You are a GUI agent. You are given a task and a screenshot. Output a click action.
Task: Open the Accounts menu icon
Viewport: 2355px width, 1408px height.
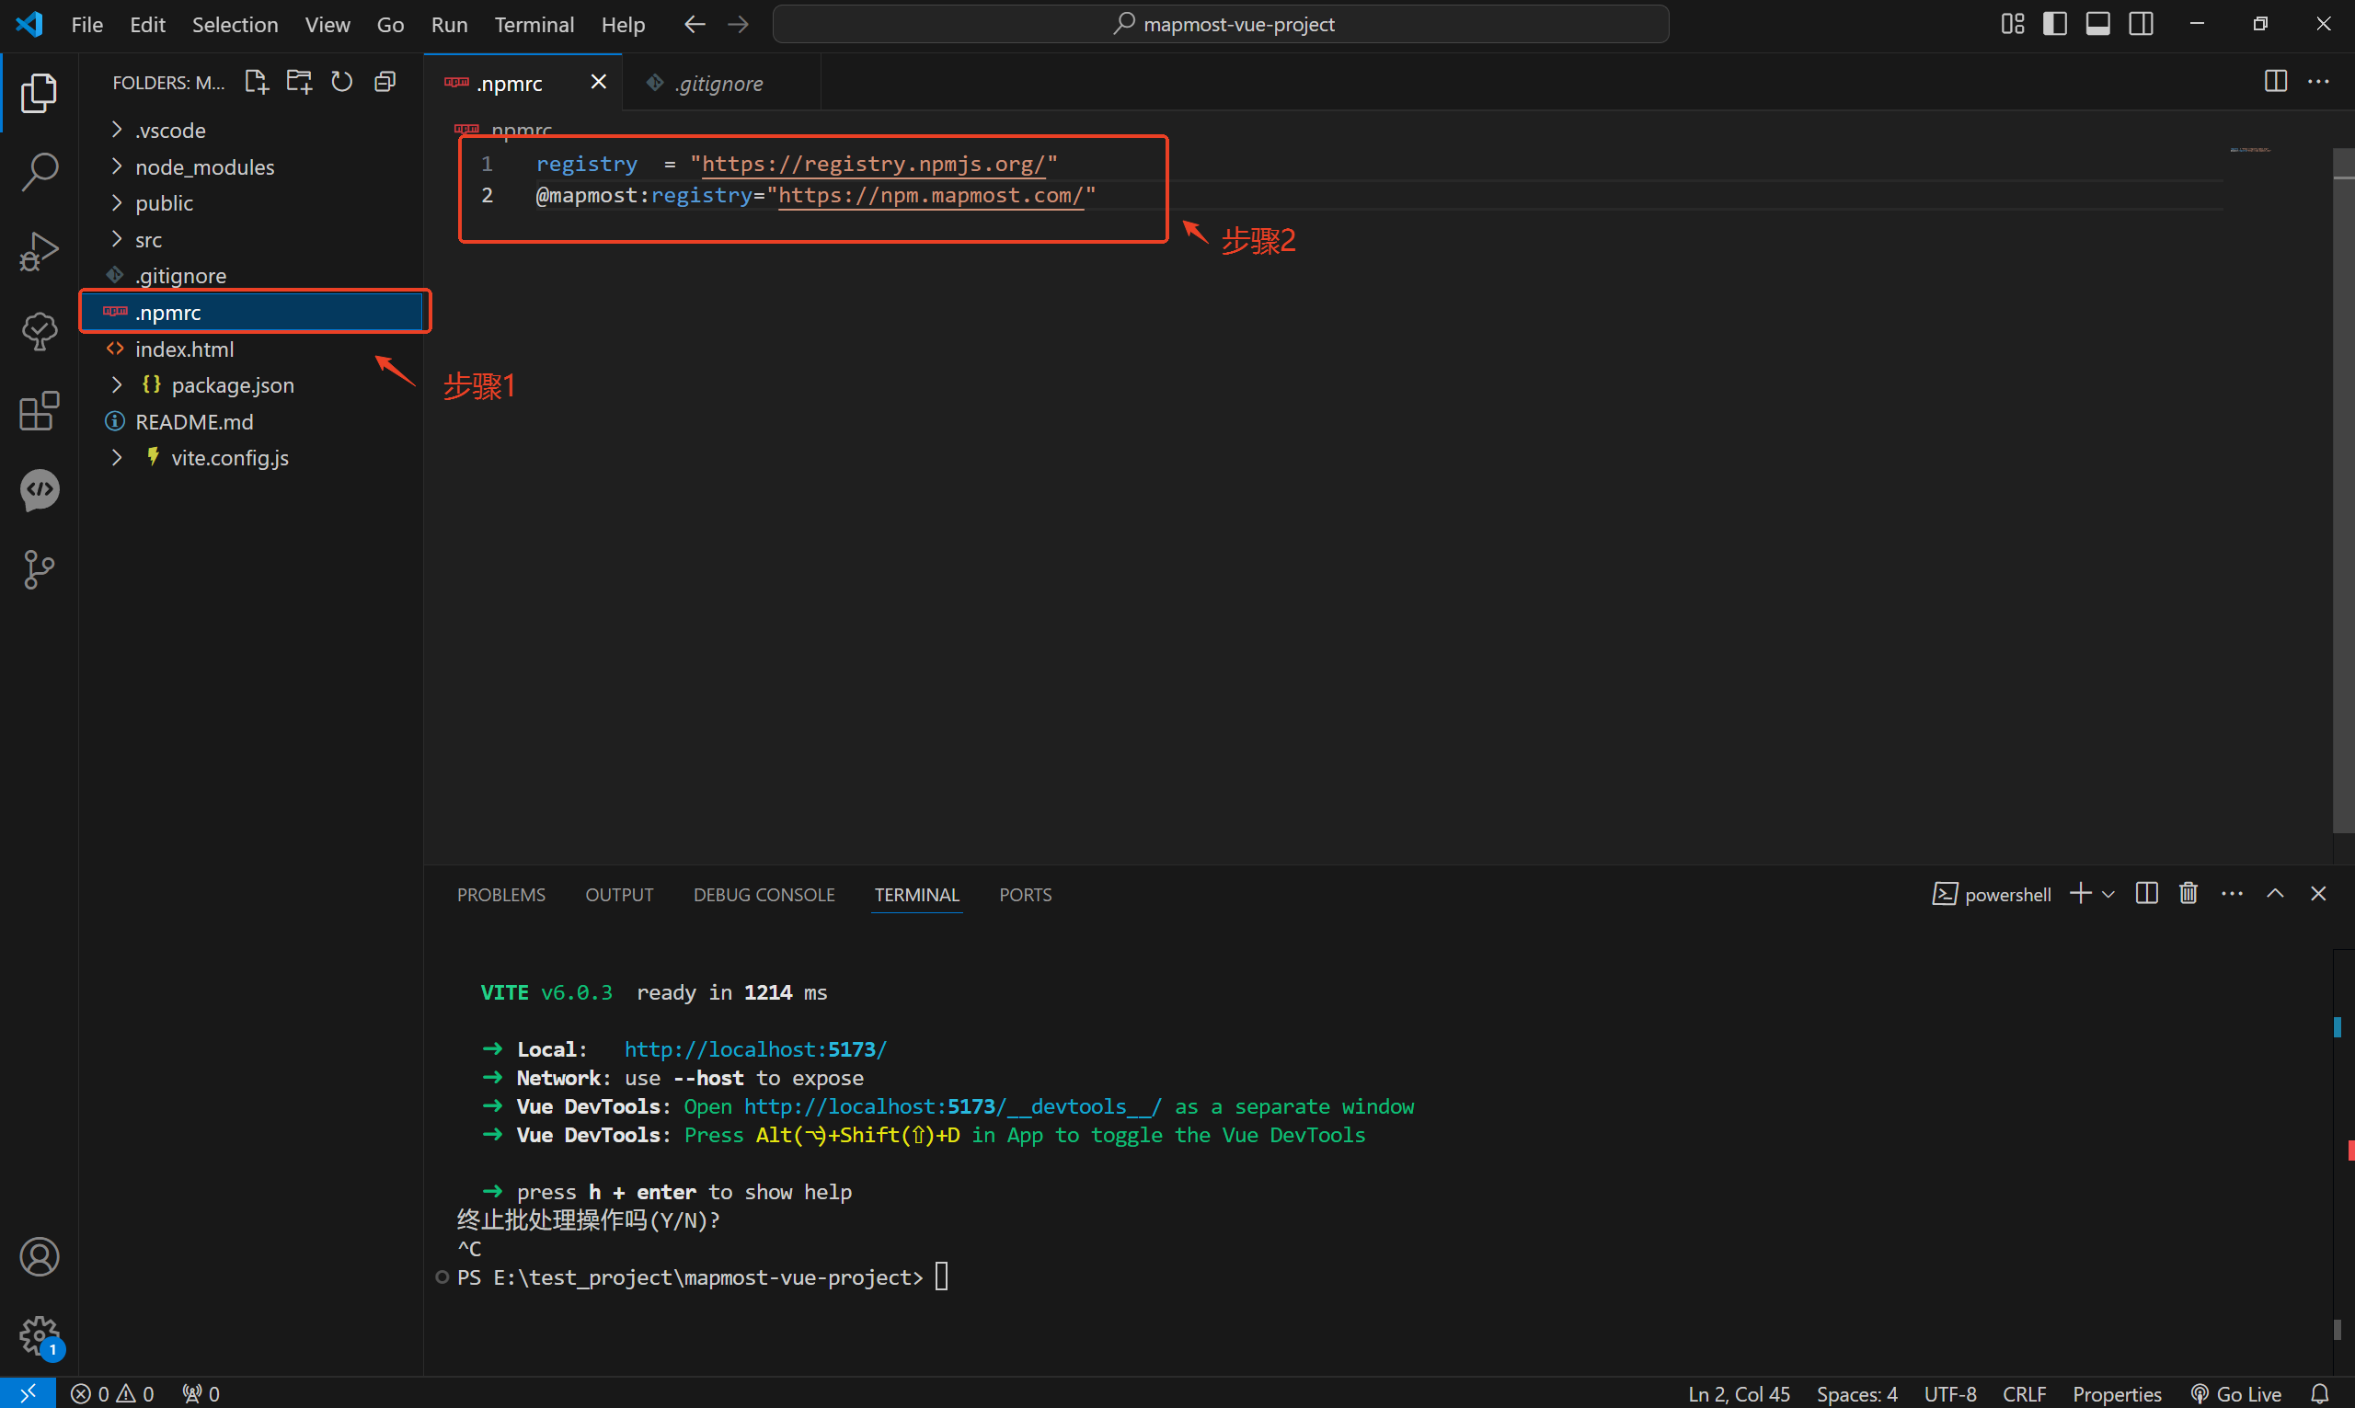click(39, 1256)
